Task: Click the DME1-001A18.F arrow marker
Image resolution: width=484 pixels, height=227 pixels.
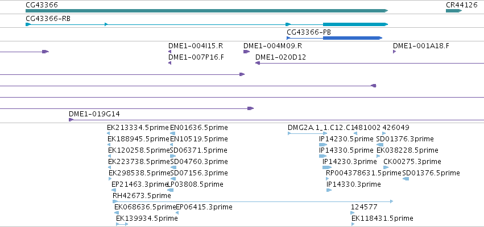Action: [395, 52]
